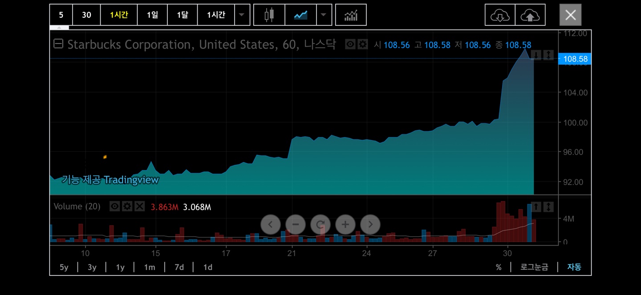Screen dimensions: 641x295
Task: Zoom in the chart
Action: pyautogui.click(x=345, y=224)
